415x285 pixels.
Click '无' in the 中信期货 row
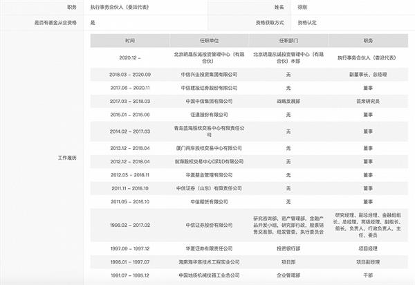pyautogui.click(x=288, y=202)
